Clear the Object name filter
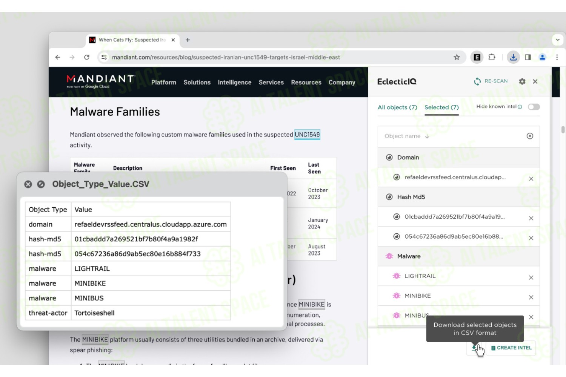Screen dimensions: 566x377 point(530,136)
